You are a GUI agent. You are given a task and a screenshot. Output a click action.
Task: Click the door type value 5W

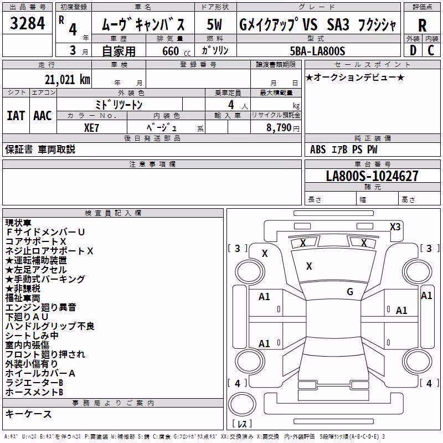click(x=215, y=24)
